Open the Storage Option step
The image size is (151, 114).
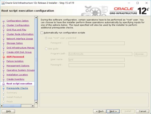[x=15, y=43]
